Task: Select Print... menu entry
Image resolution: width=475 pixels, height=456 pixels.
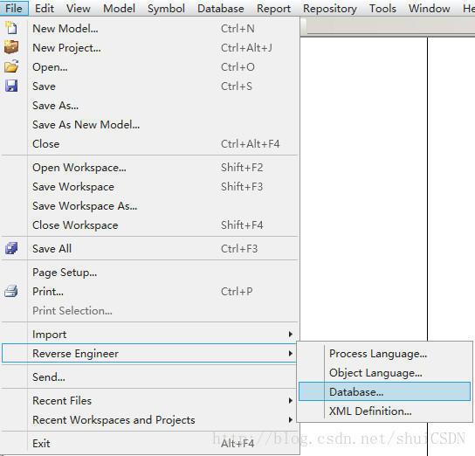Action: [x=150, y=292]
